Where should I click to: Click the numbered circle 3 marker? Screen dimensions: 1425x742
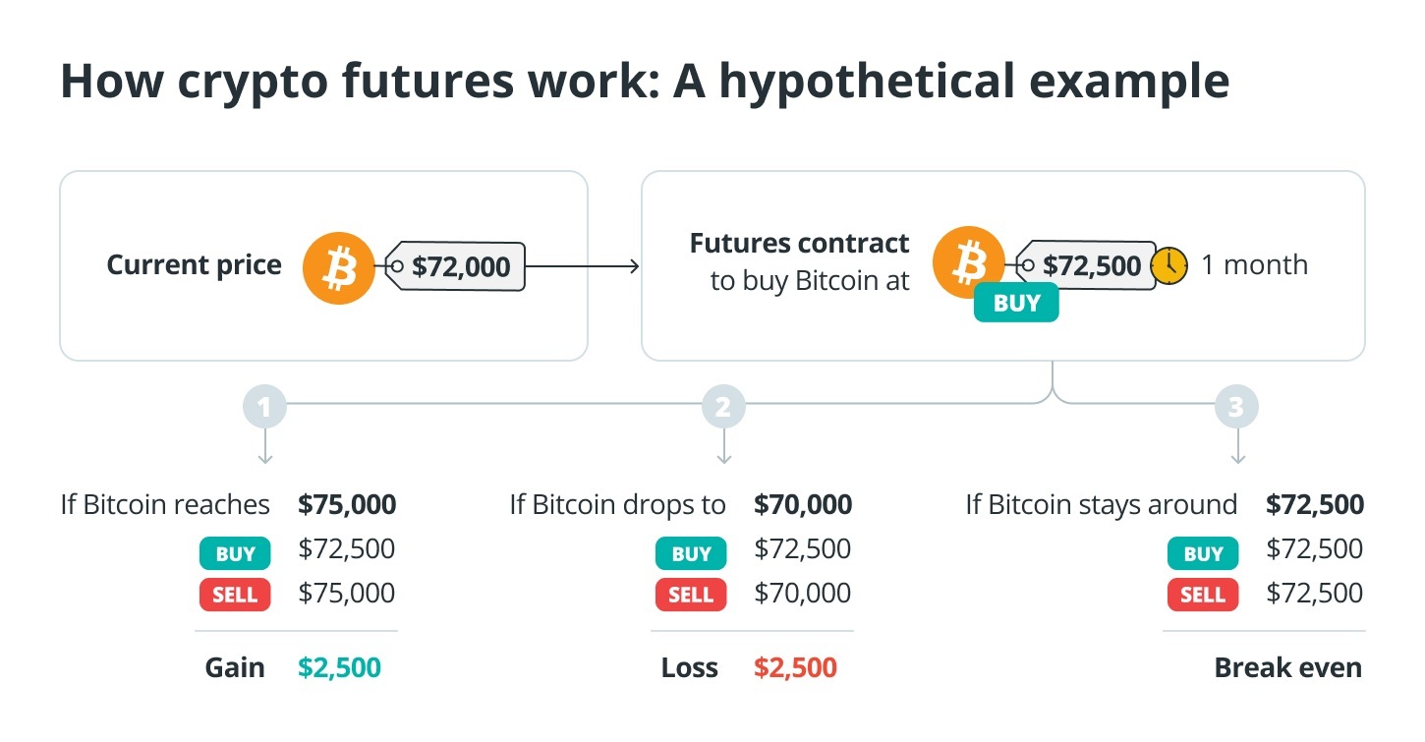tap(1237, 407)
